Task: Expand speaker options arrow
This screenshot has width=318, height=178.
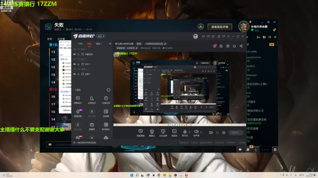Action: 201,132
